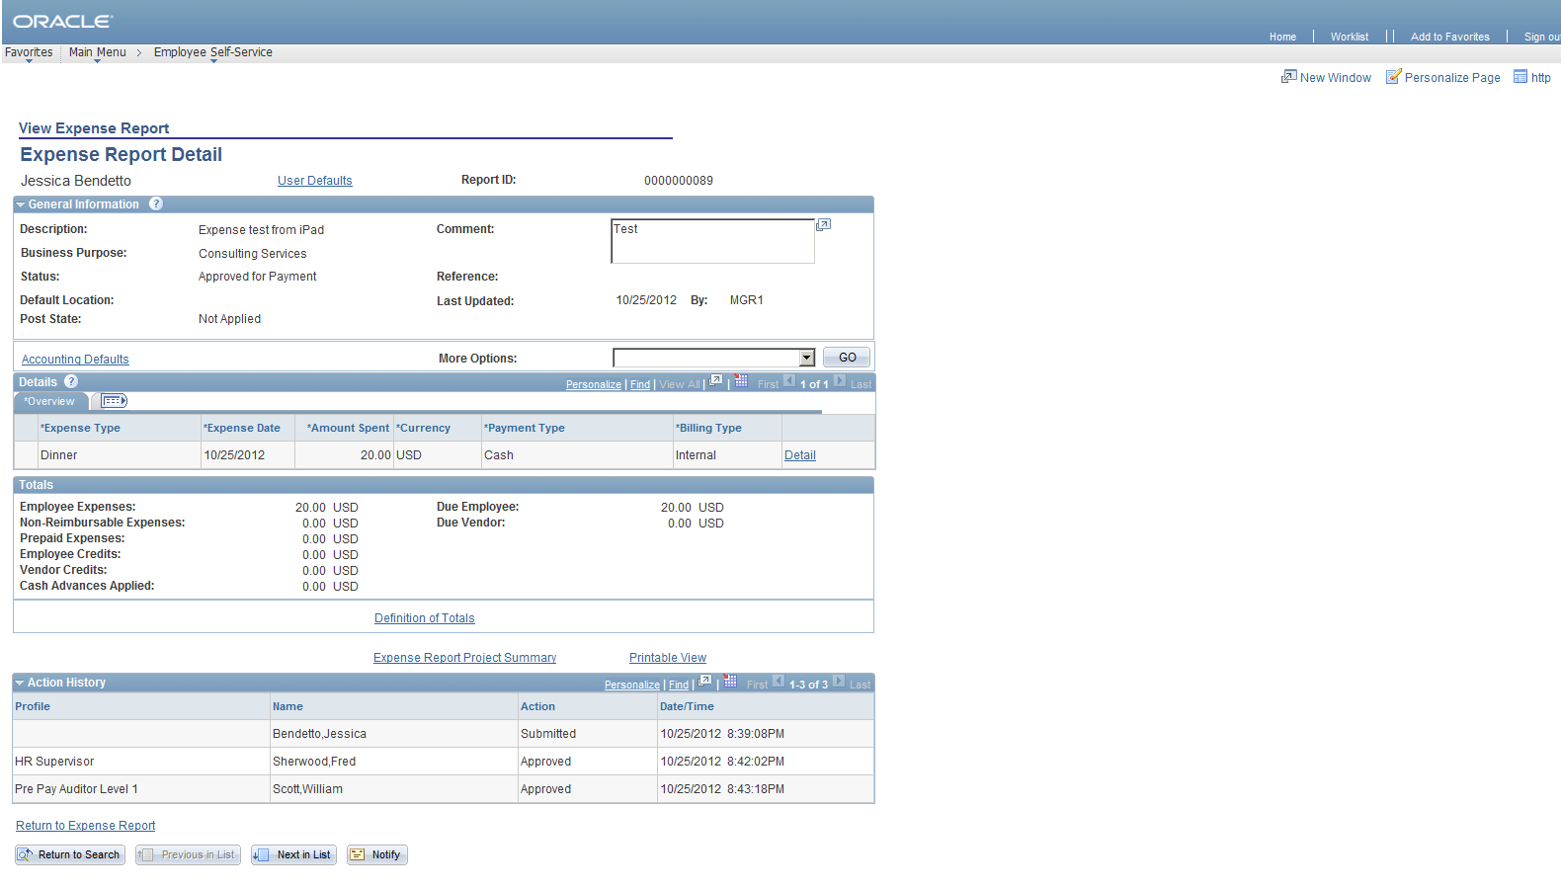The image size is (1561, 889).
Task: Click inside the Comment text box
Action: (712, 241)
